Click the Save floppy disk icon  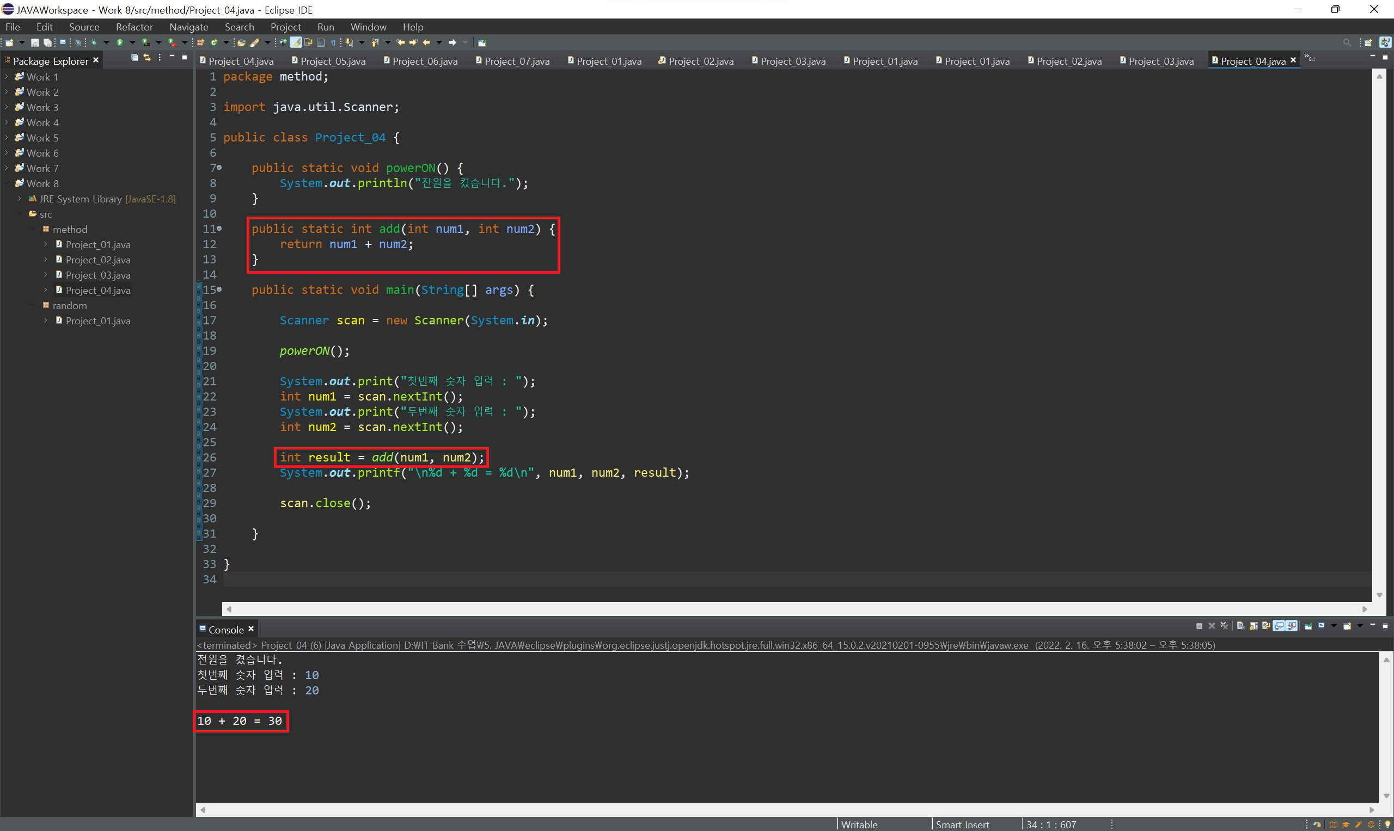[35, 42]
